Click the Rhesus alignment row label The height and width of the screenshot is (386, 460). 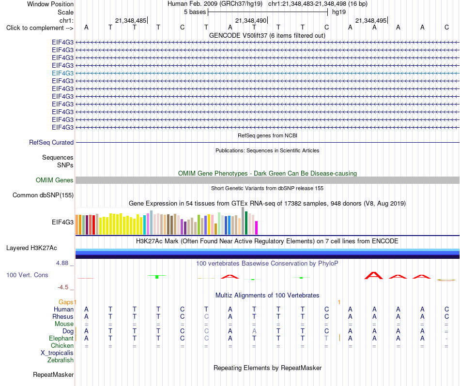(x=63, y=316)
